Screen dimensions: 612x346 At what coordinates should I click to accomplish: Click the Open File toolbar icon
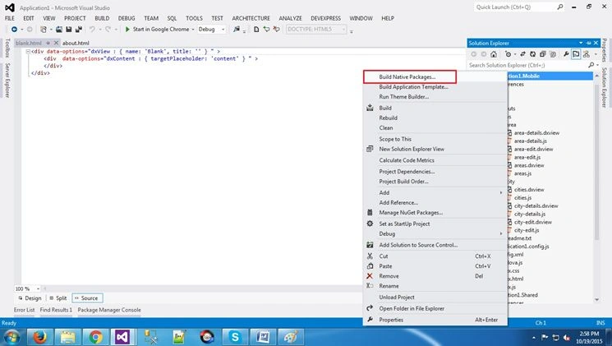[x=59, y=30]
